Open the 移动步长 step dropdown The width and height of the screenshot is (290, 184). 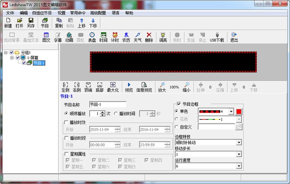(239, 154)
